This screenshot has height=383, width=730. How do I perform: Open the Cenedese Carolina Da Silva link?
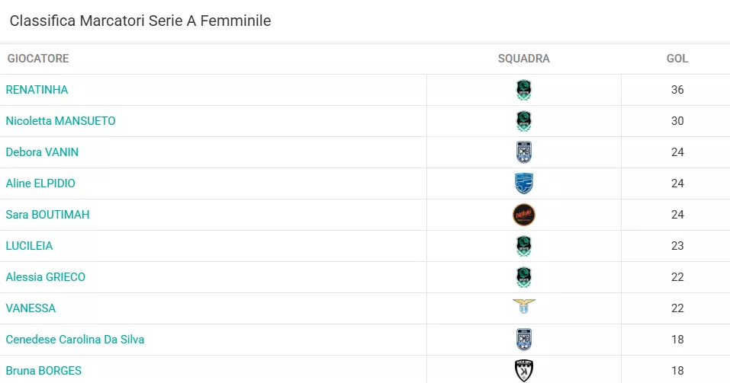(x=75, y=340)
